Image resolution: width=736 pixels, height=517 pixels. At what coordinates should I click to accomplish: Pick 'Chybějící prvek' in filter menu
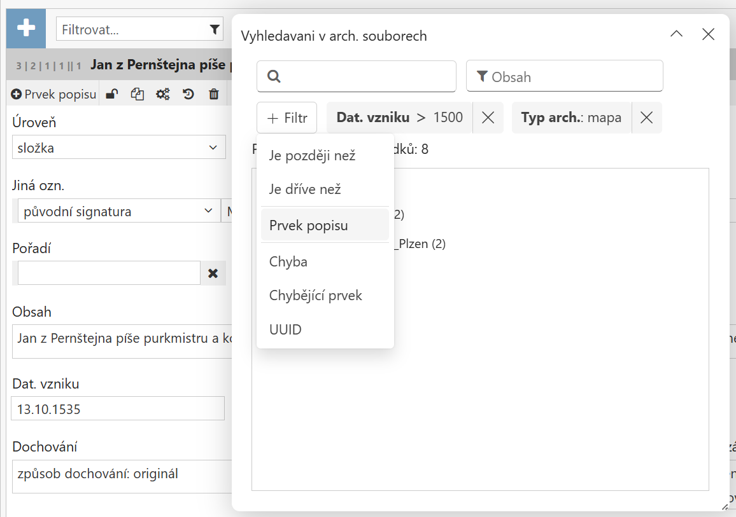tap(315, 296)
